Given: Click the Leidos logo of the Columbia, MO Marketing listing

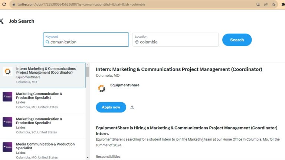Looking at the screenshot, I should click(7, 97).
